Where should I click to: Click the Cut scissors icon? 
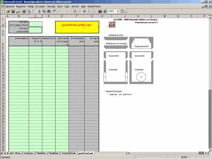[39, 11]
